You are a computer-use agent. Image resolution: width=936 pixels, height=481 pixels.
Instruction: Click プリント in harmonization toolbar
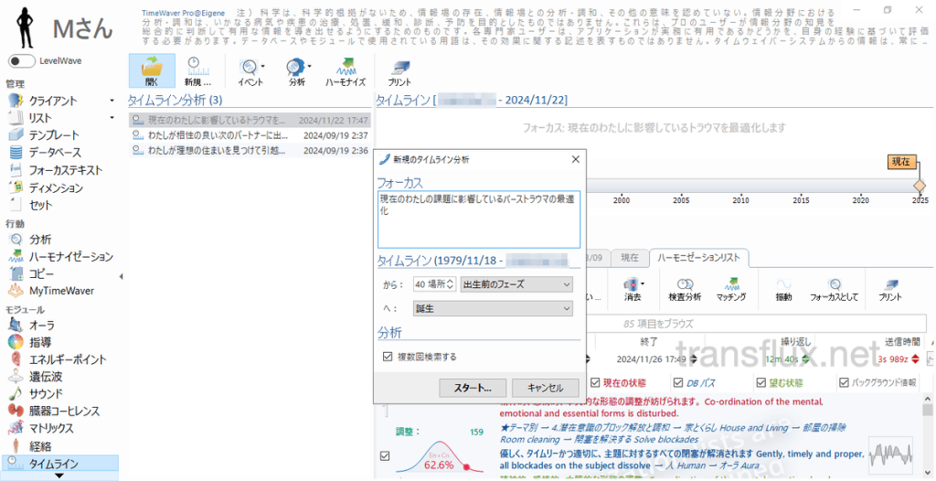pyautogui.click(x=890, y=289)
